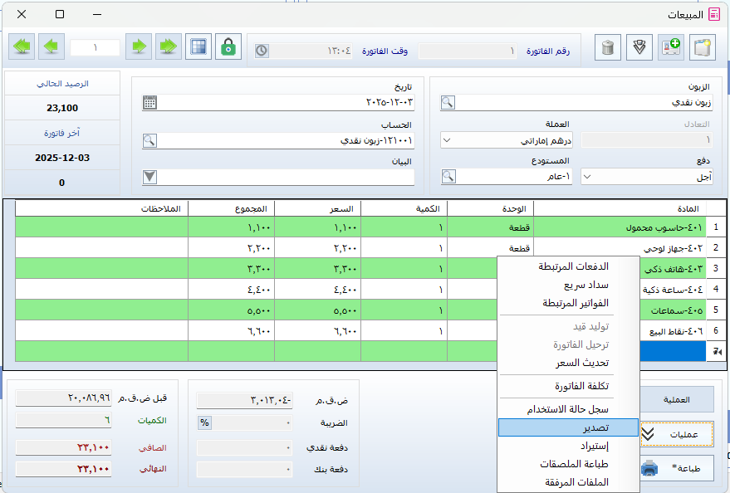Viewport: 730px width, 493px height.
Task: Expand the البيان description dropdown arrow
Action: click(x=149, y=176)
